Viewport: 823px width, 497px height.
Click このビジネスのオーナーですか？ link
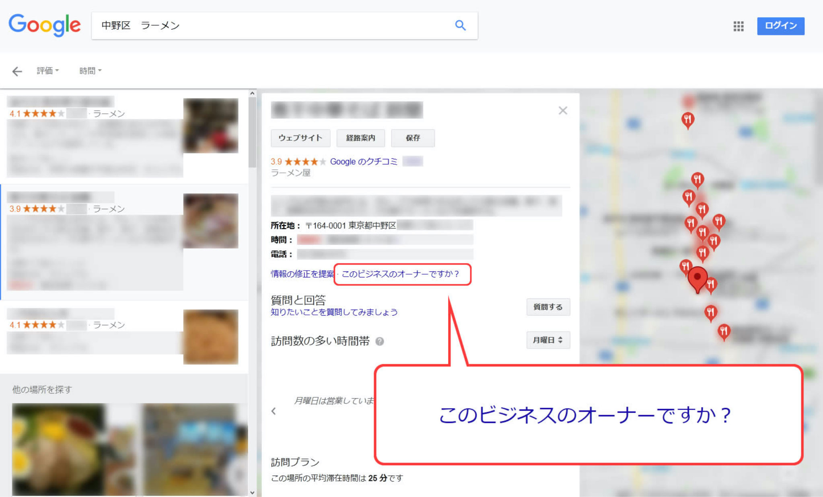coord(400,274)
